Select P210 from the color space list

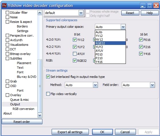pos(110,58)
